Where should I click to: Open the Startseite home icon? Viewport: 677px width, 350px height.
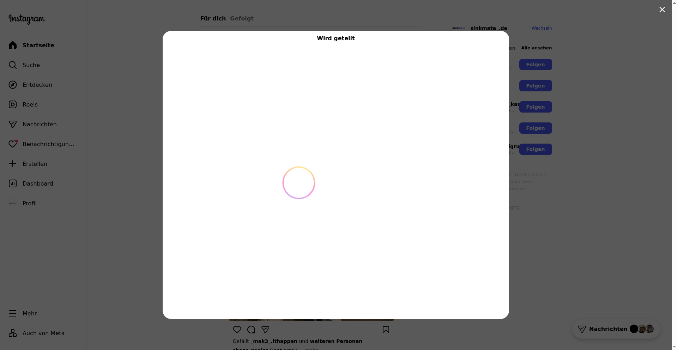tap(13, 45)
